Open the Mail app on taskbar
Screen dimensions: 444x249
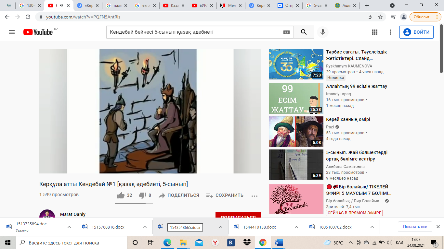pos(199,243)
